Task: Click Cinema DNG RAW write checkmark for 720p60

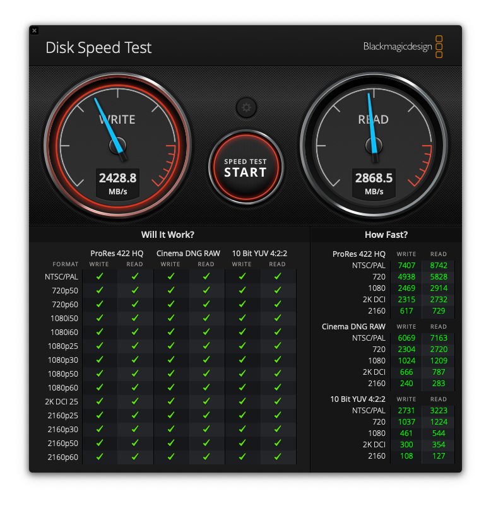Action: coord(171,304)
